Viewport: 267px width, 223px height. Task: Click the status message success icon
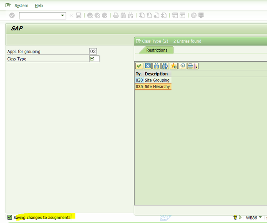click(x=10, y=218)
